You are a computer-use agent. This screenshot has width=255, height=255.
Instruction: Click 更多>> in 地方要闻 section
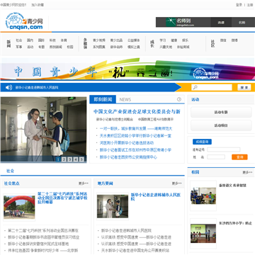[176, 183]
